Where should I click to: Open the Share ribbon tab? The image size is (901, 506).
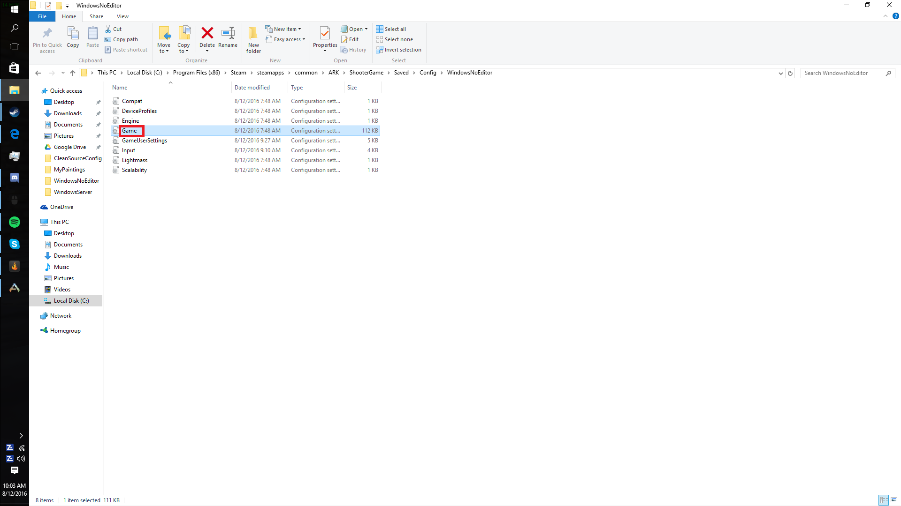tap(96, 16)
